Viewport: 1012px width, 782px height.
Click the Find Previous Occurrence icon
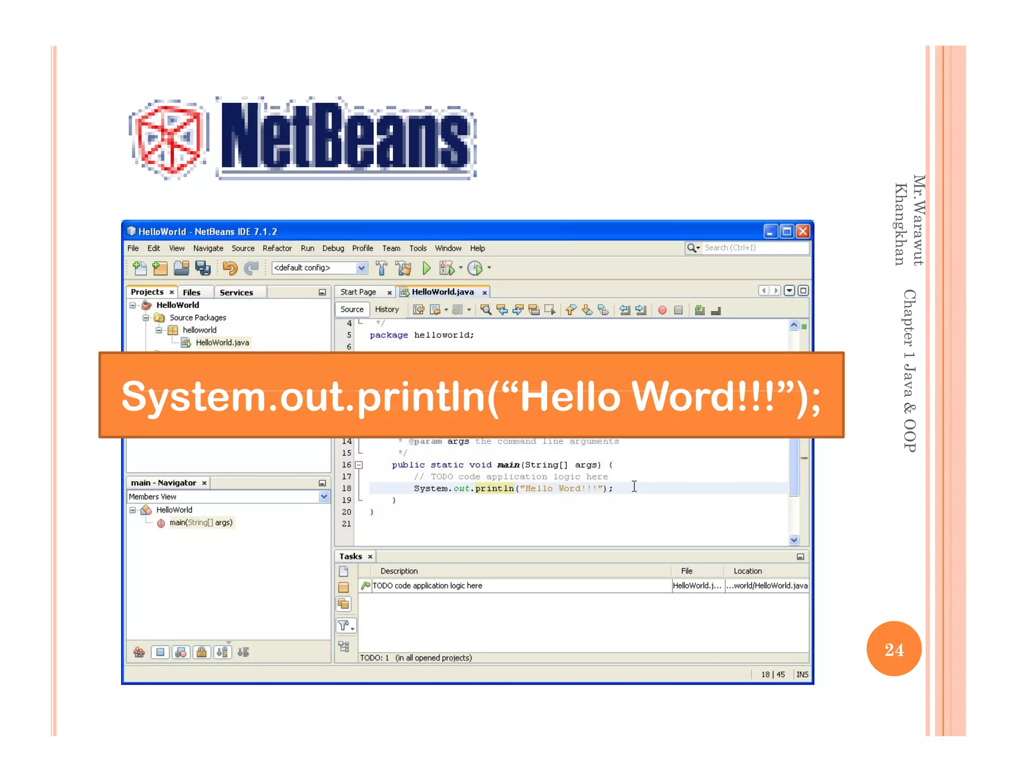502,310
